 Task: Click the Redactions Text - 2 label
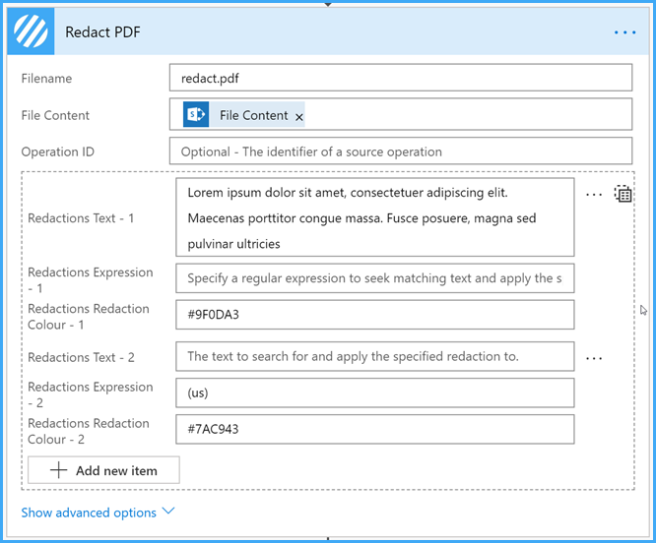click(81, 357)
